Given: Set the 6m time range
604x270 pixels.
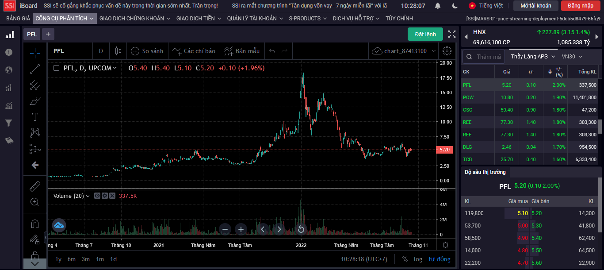Looking at the screenshot, I should (72, 259).
